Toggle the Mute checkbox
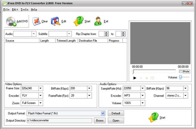Viewport: 196px width, 129px height. point(181,71)
